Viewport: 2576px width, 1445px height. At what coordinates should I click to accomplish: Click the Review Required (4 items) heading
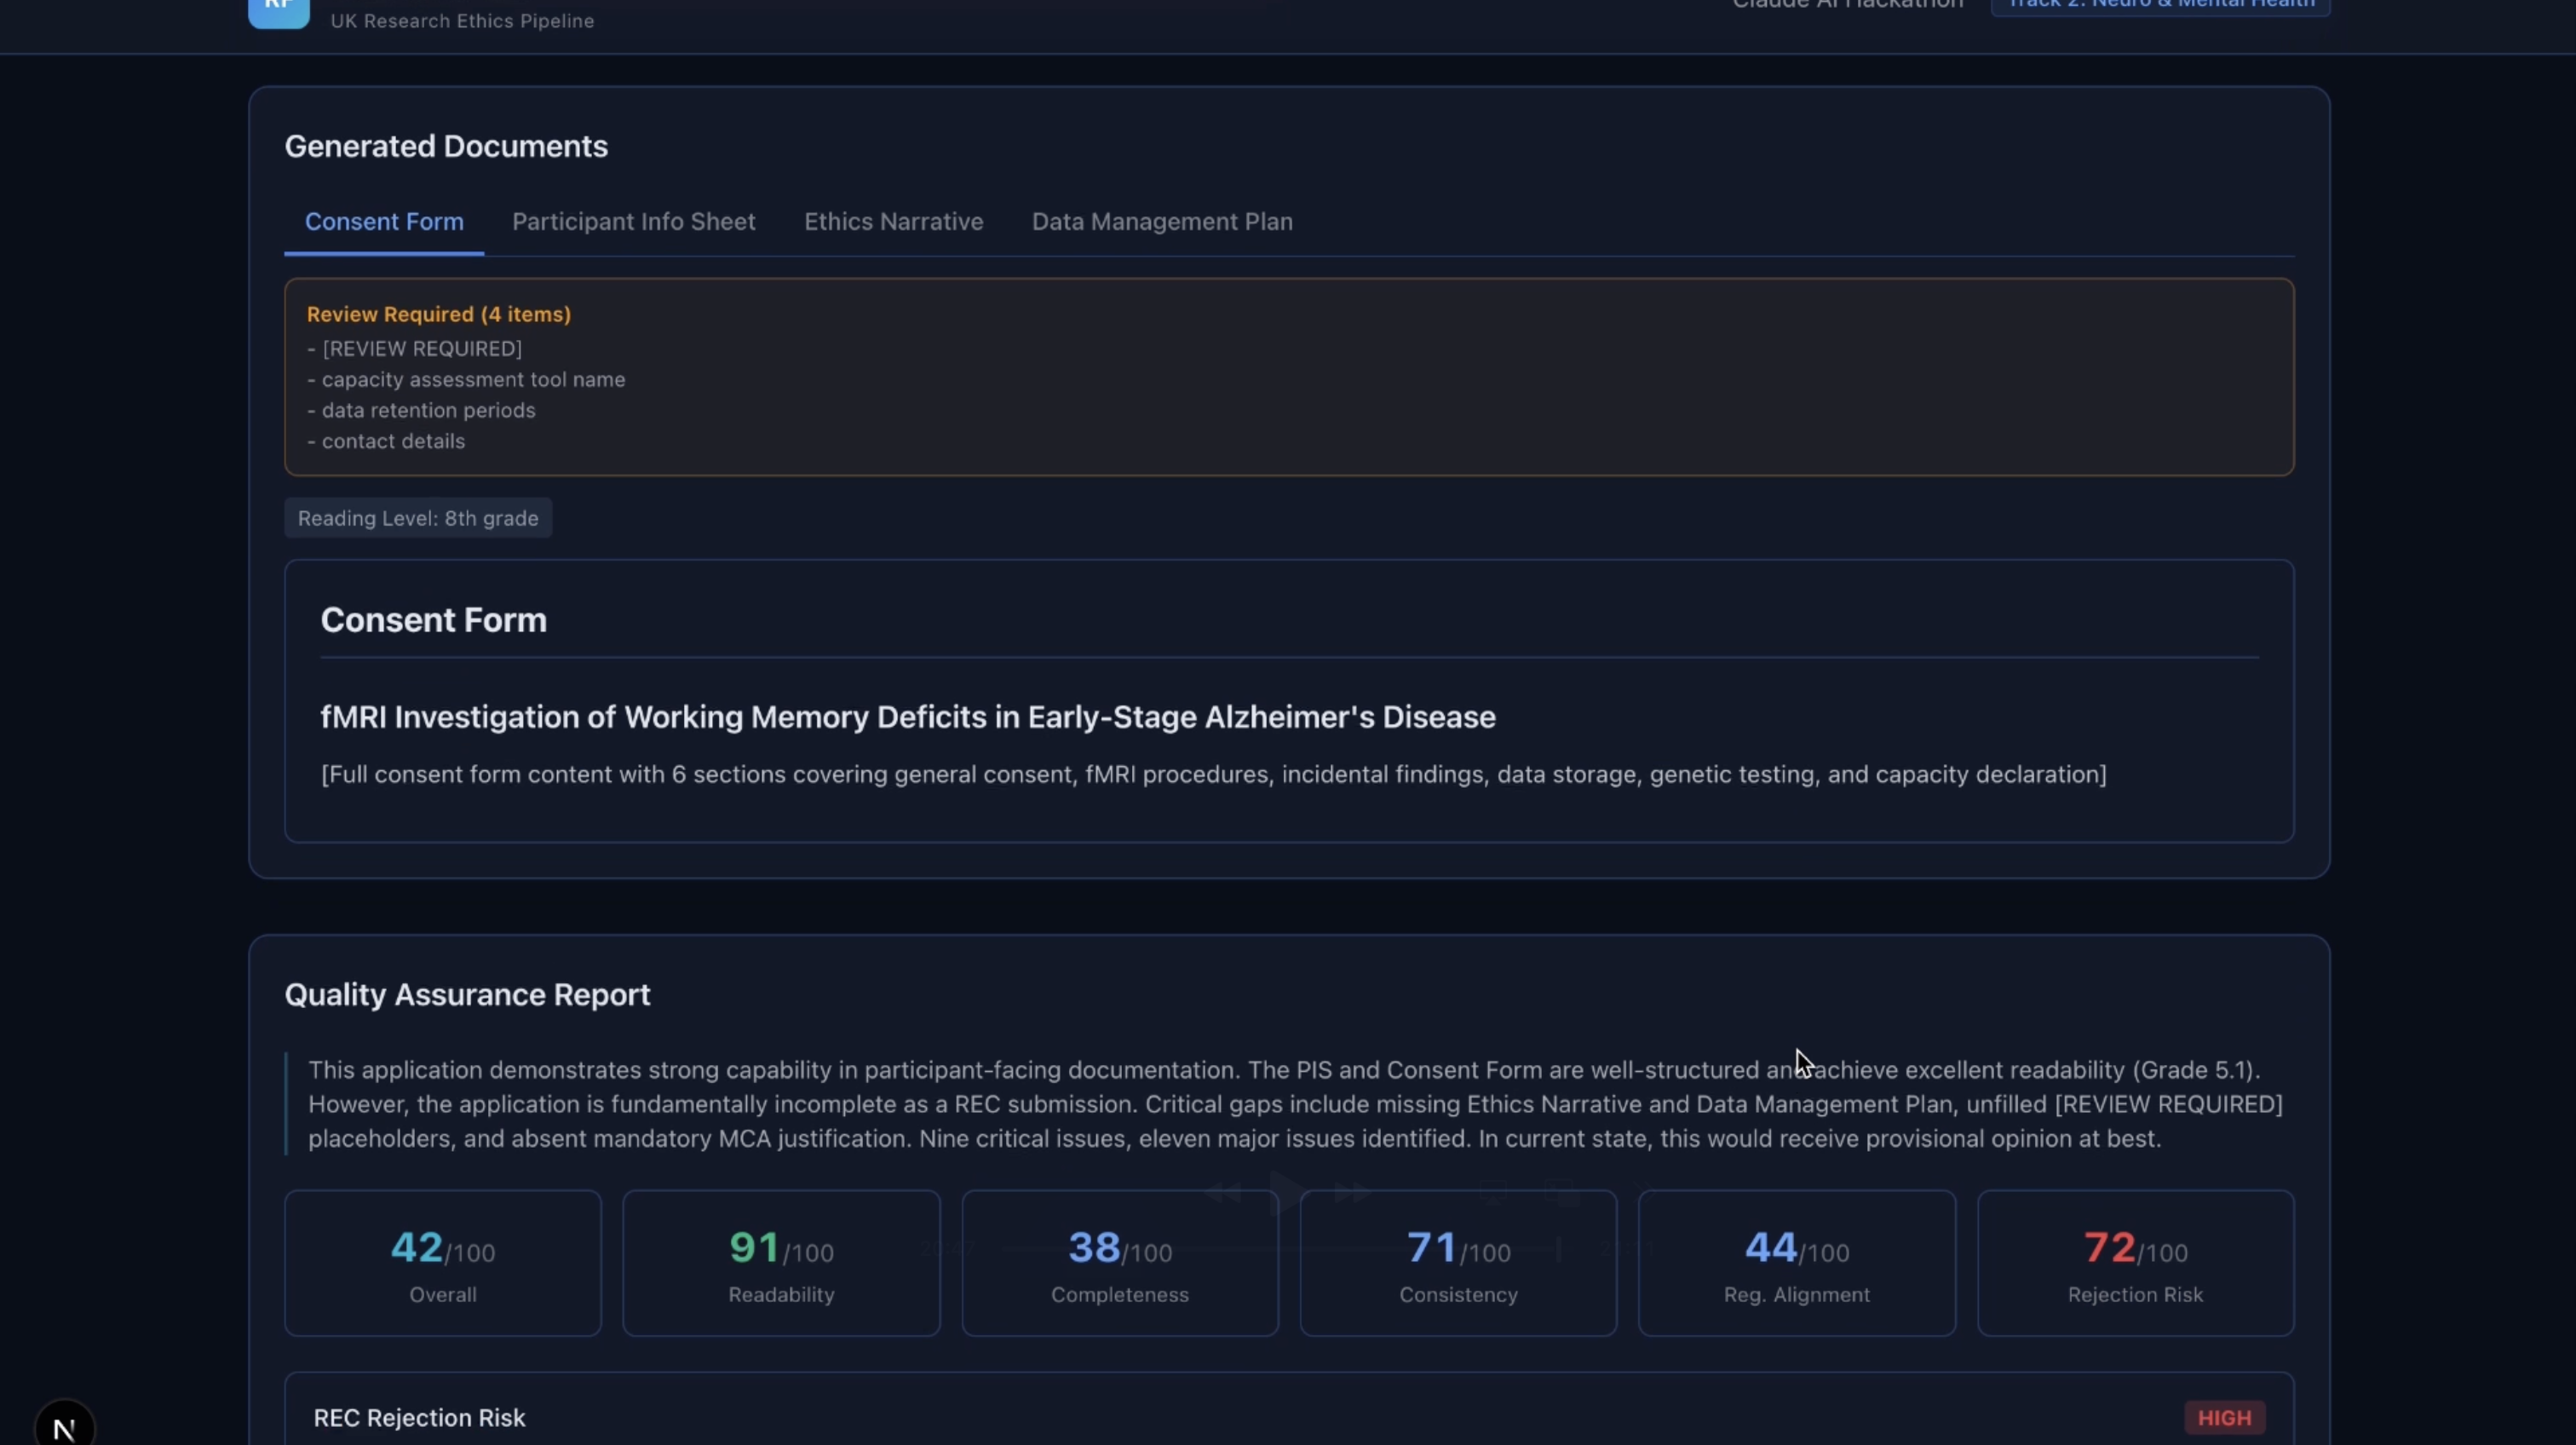click(x=438, y=314)
